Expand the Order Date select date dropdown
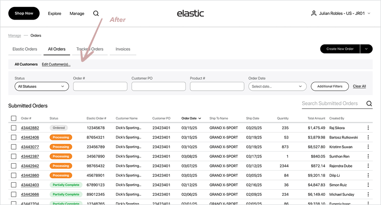Image resolution: width=381 pixels, height=205 pixels. click(x=278, y=86)
